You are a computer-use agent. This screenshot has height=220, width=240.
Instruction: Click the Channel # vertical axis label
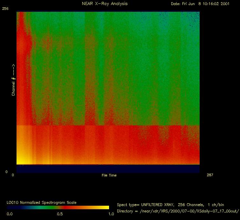click(13, 80)
